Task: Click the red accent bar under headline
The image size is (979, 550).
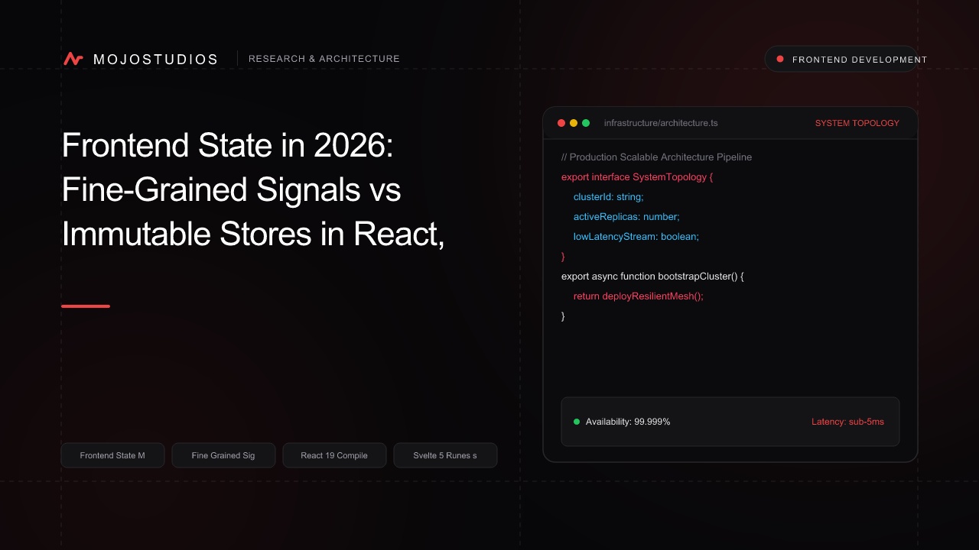Action: click(86, 306)
